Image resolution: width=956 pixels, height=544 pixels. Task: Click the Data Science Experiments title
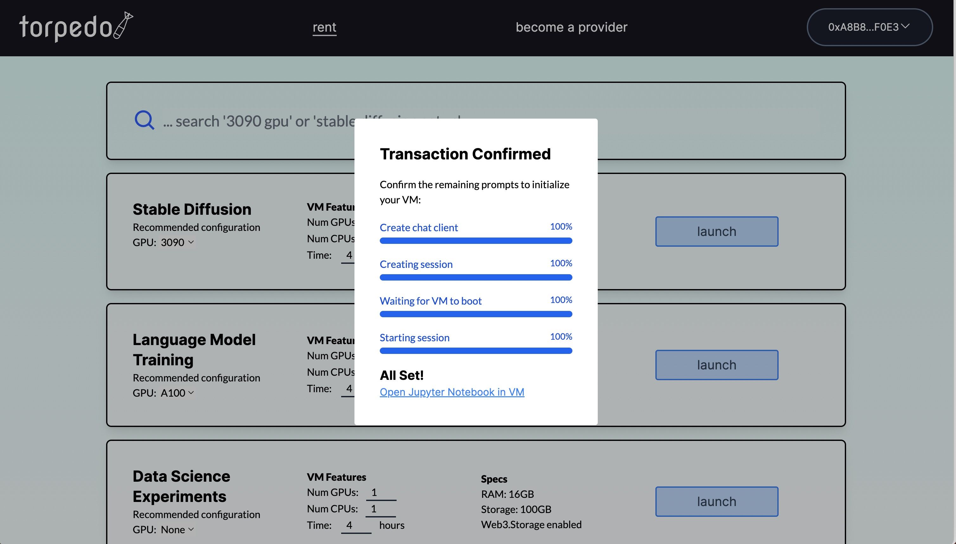(x=182, y=486)
